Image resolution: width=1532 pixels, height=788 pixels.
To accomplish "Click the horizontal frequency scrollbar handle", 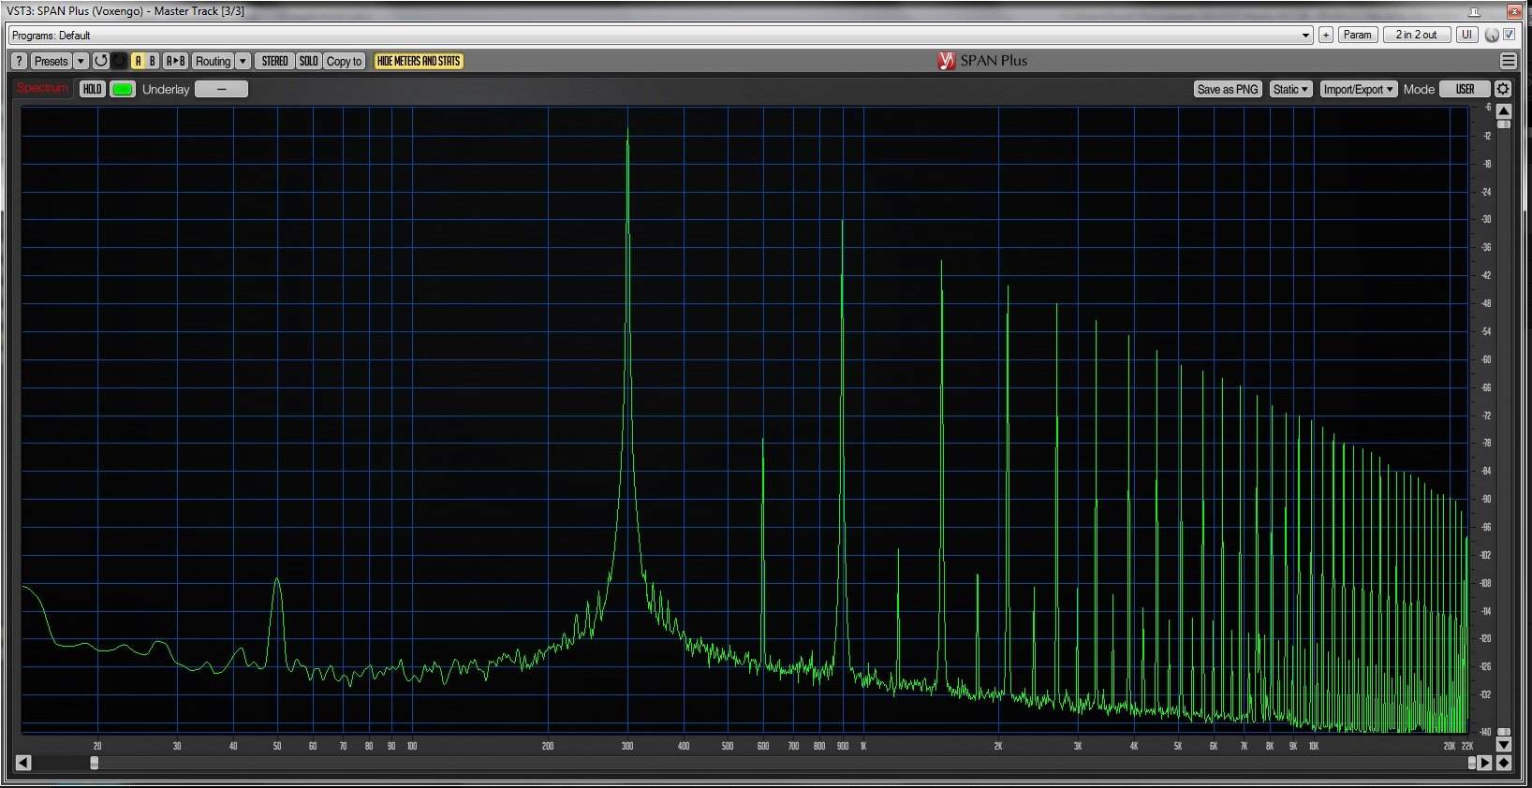I will tap(94, 763).
